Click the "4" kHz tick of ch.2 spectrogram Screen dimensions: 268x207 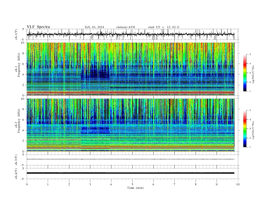click(x=24, y=131)
